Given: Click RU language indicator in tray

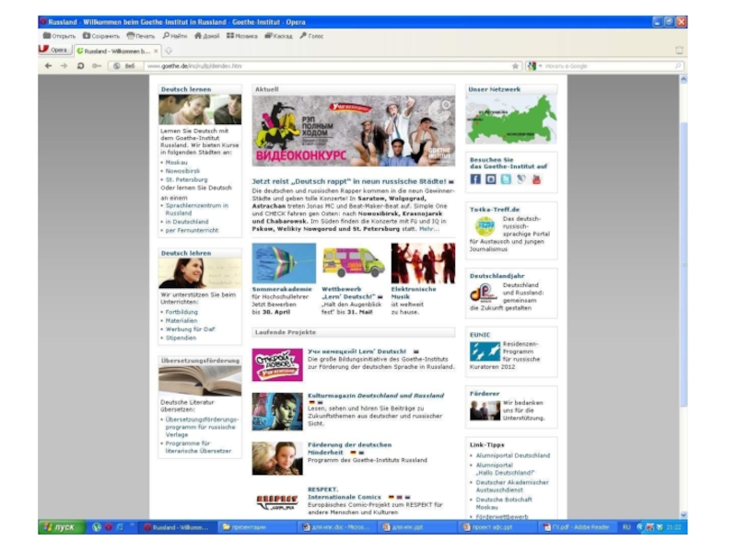Looking at the screenshot, I should click(x=626, y=527).
